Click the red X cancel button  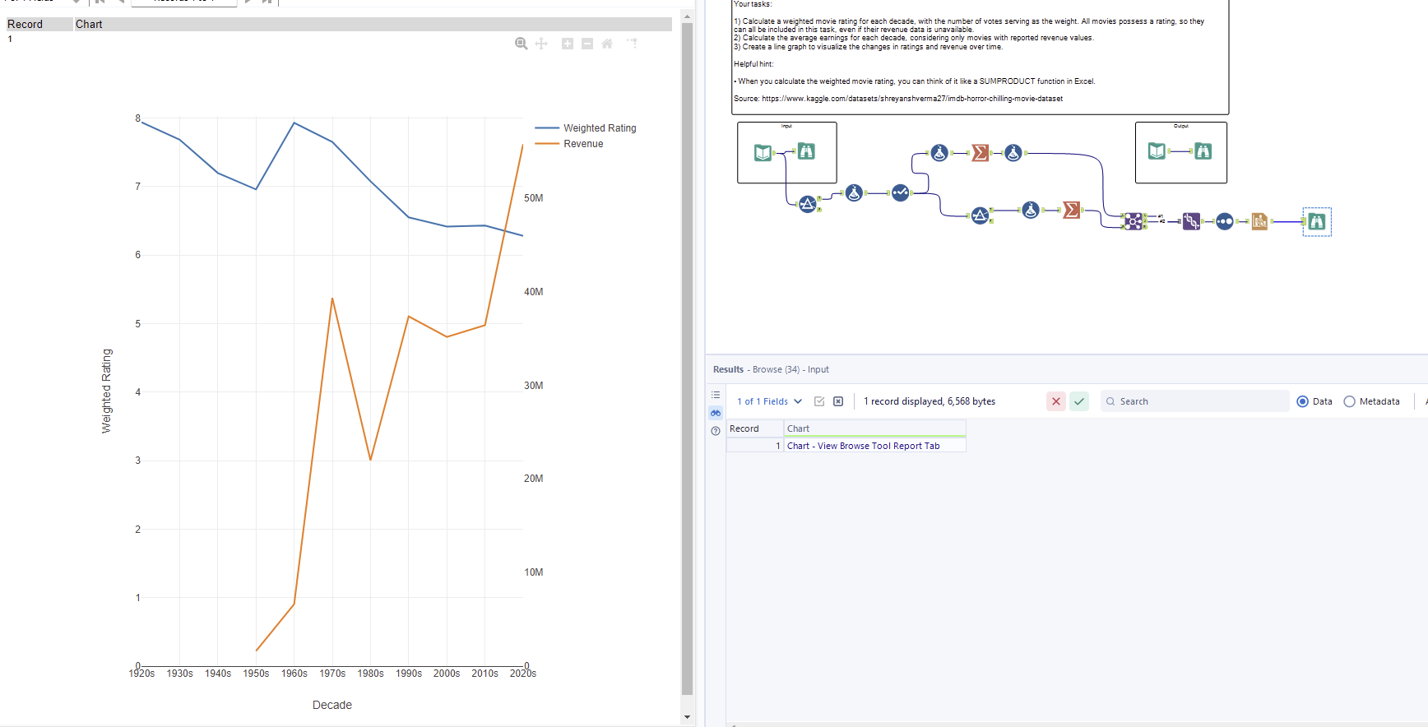click(1056, 401)
